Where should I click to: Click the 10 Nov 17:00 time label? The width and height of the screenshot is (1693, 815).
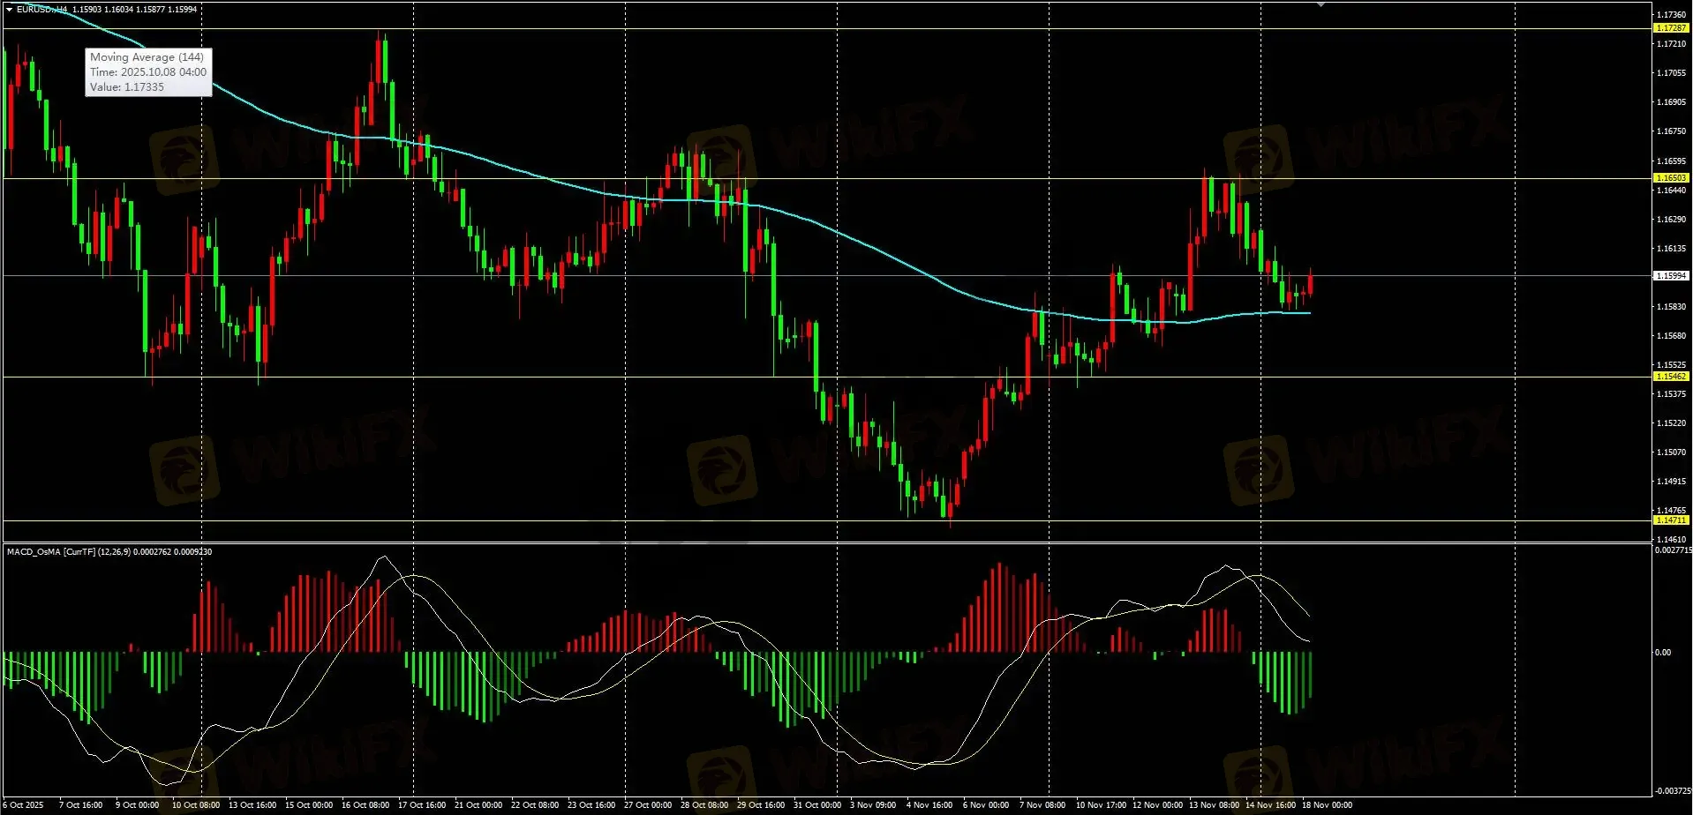tap(1101, 805)
